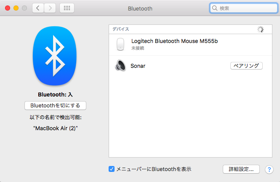Focus the 検索 search field
The image size is (280, 182).
[x=243, y=8]
